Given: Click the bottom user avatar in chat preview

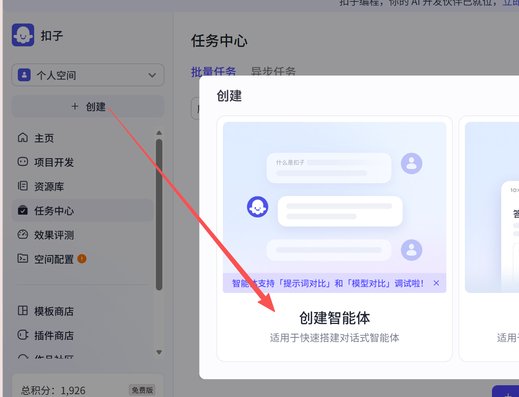Looking at the screenshot, I should click(x=411, y=250).
